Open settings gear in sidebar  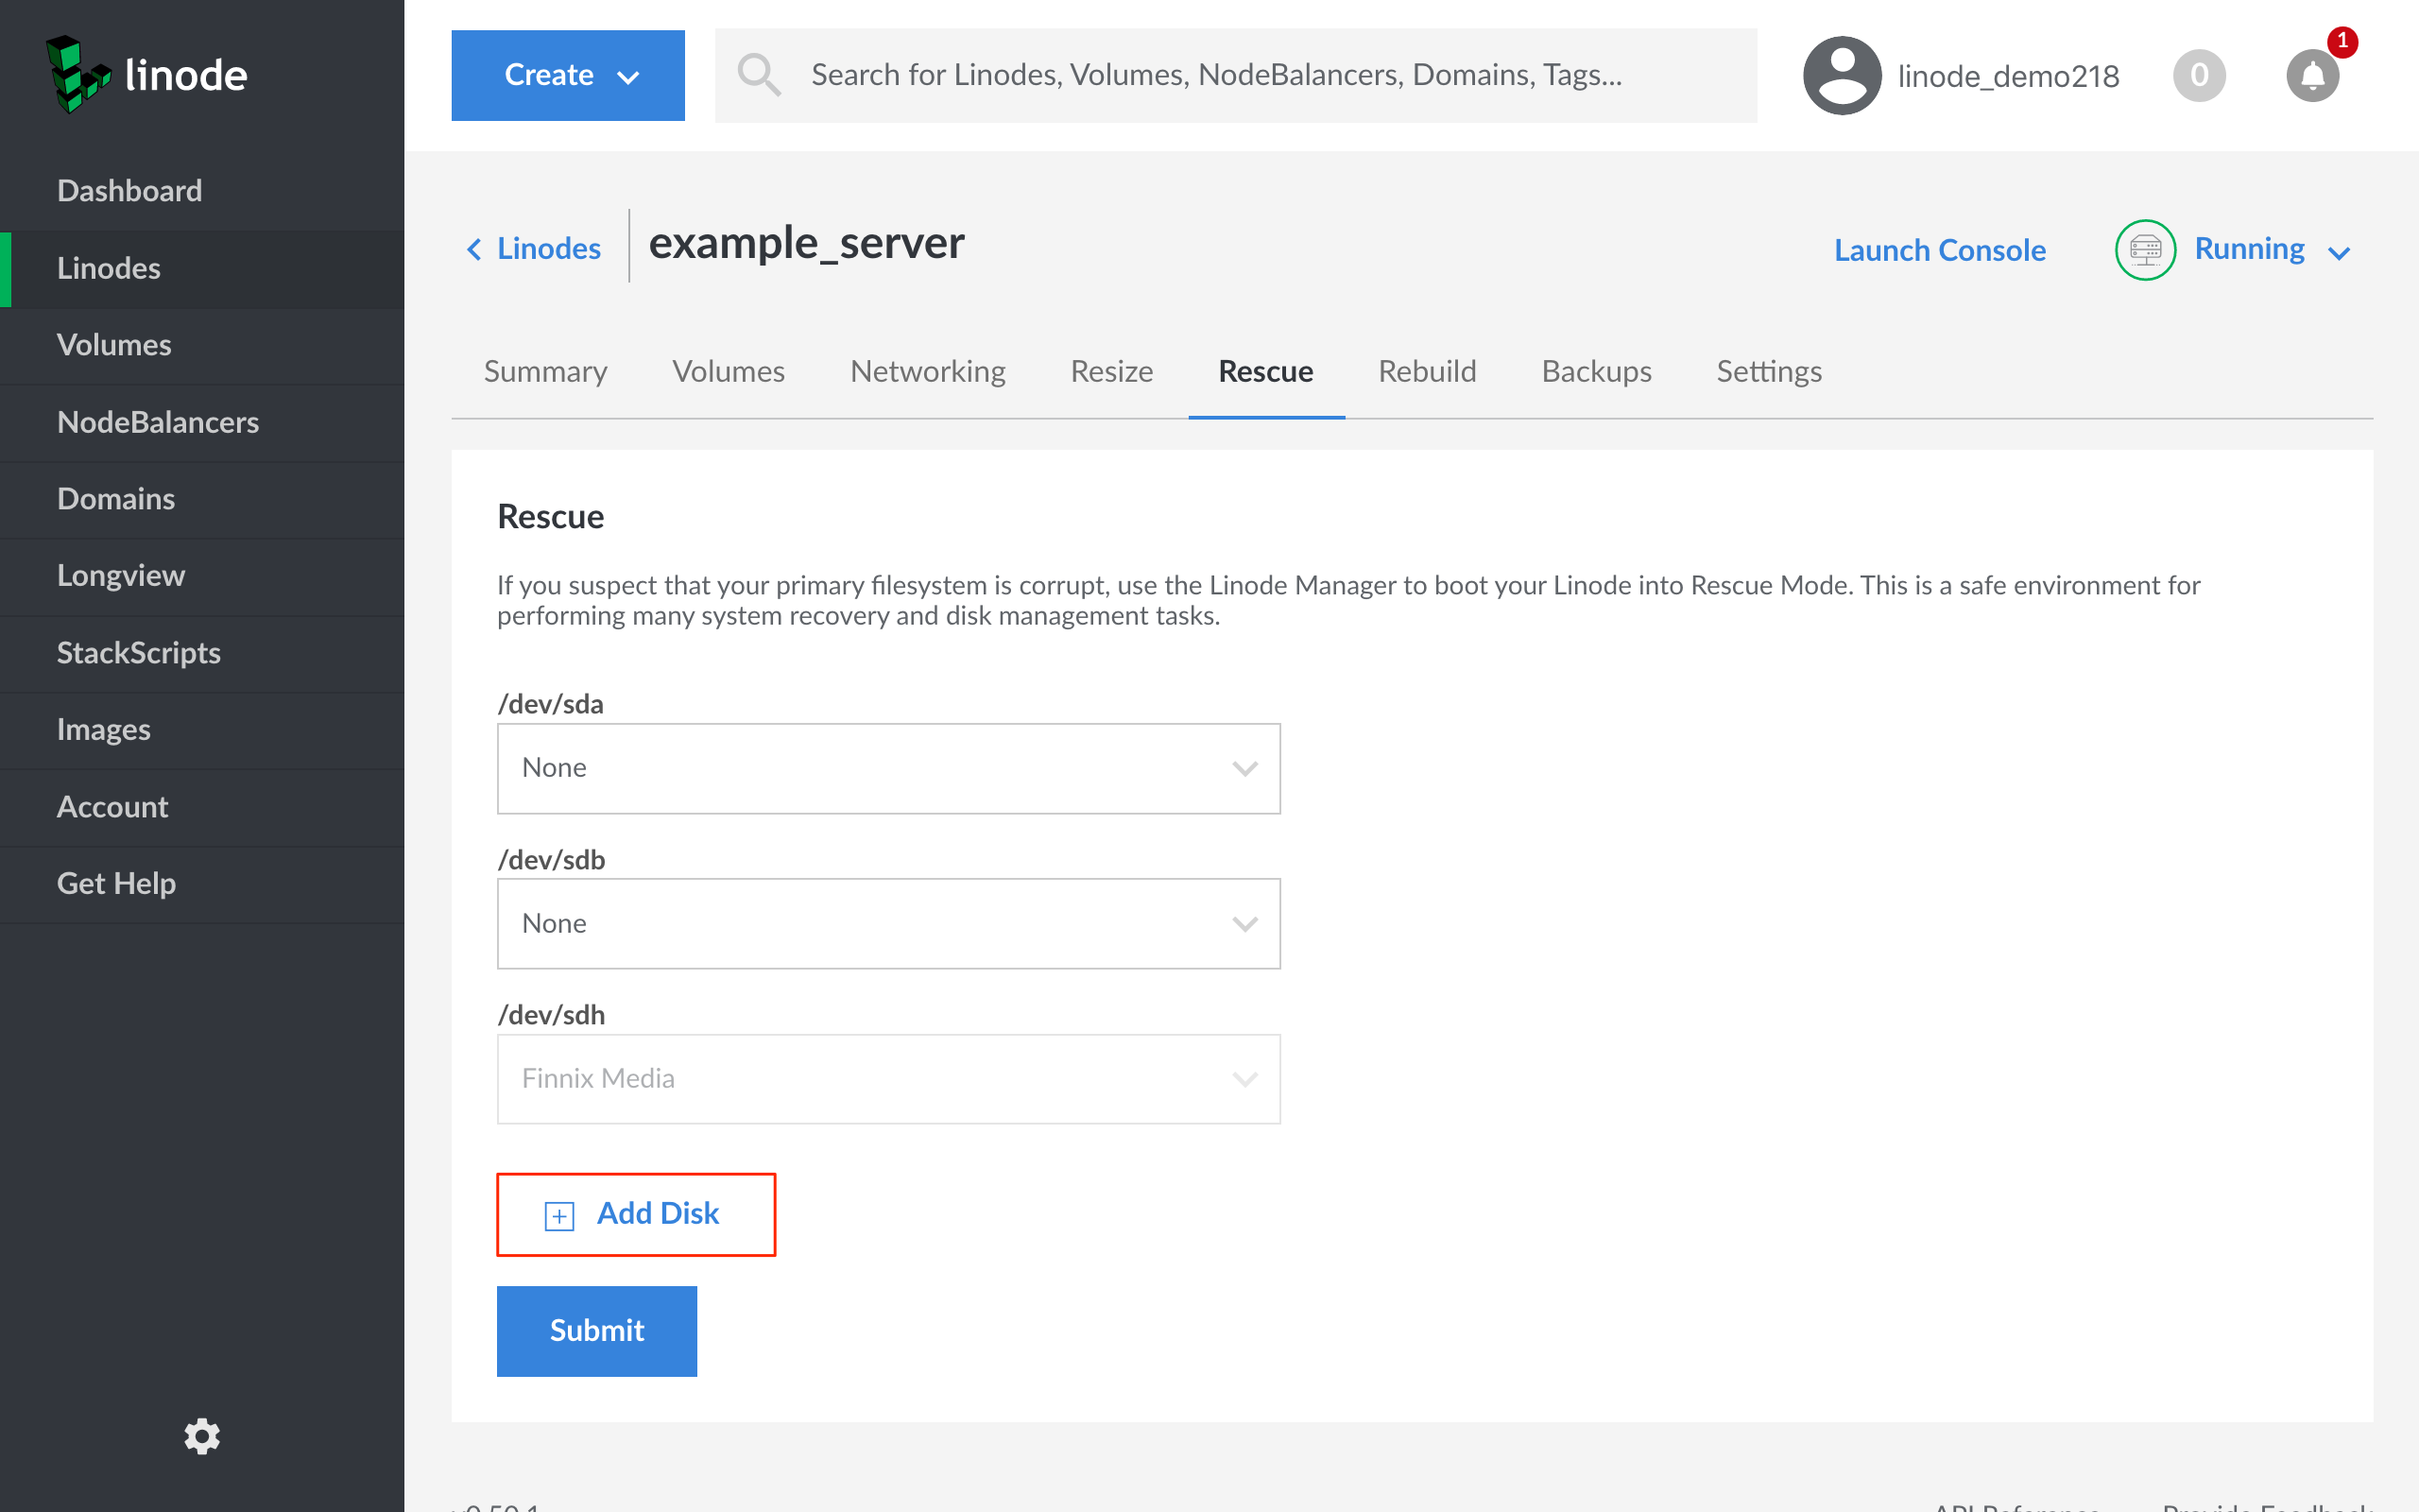pyautogui.click(x=201, y=1436)
